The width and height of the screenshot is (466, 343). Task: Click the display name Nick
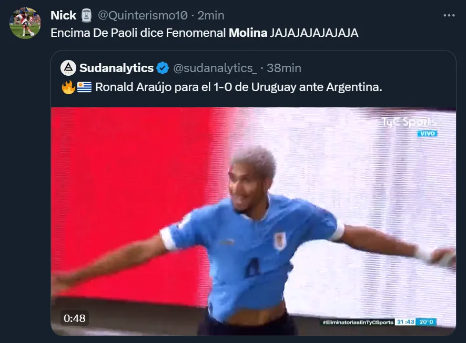pos(63,15)
